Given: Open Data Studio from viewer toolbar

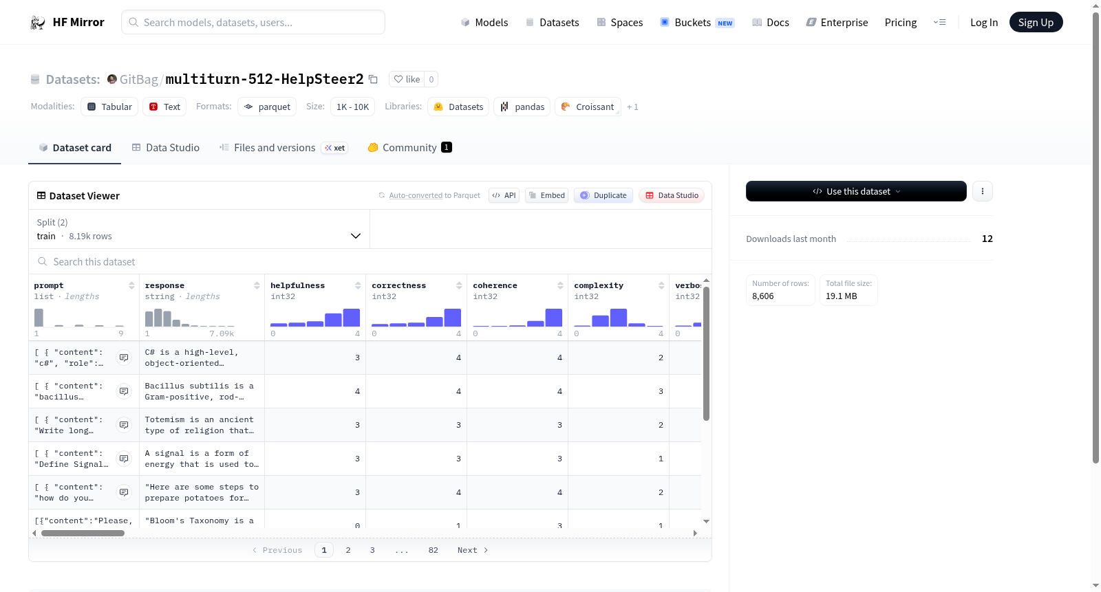Looking at the screenshot, I should (x=672, y=195).
